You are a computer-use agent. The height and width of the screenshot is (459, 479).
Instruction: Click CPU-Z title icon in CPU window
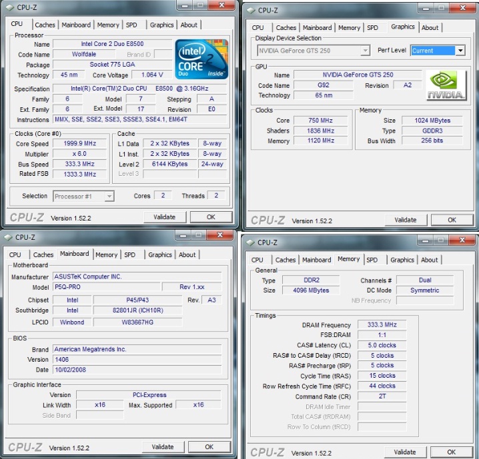point(10,7)
